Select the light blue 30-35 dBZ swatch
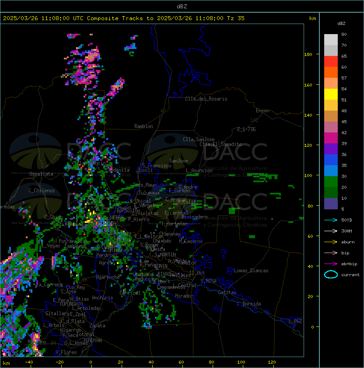This screenshot has height=368, width=364. (x=331, y=171)
